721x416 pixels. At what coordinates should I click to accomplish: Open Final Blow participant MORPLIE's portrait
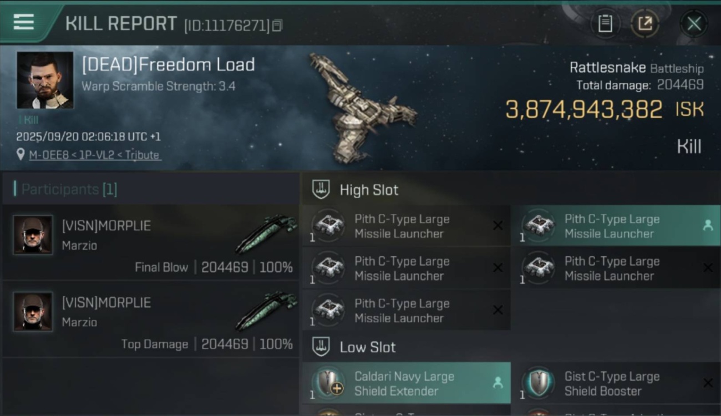(x=33, y=235)
